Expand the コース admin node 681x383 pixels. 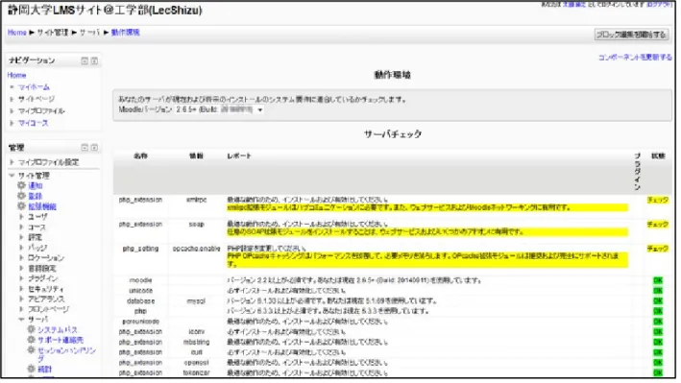tap(21, 227)
